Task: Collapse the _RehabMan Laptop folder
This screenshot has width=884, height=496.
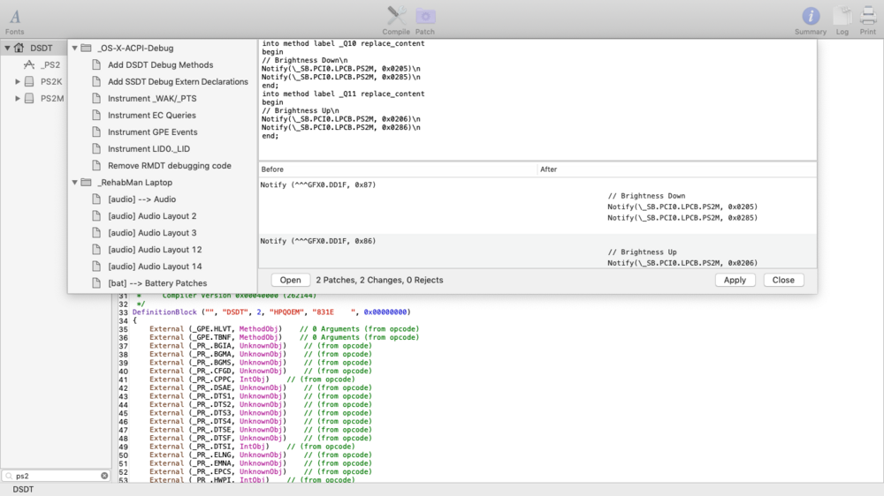Action: point(74,183)
